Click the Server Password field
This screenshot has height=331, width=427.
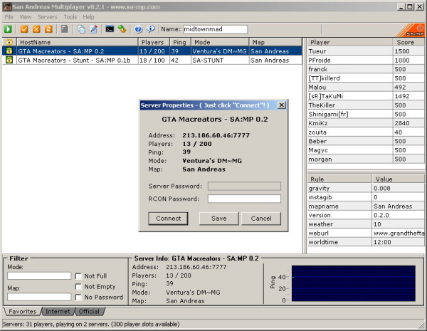(x=244, y=186)
